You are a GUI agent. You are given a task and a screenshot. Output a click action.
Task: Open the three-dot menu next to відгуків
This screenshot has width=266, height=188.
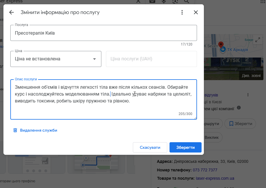point(248,95)
